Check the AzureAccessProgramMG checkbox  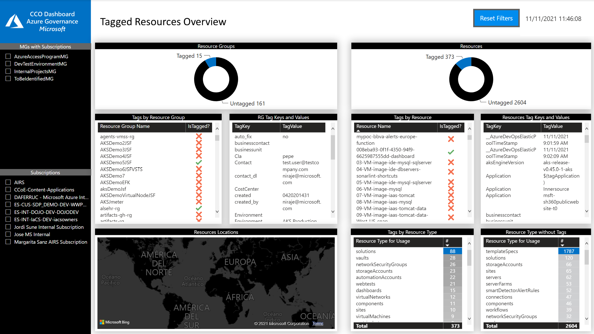[x=8, y=56]
